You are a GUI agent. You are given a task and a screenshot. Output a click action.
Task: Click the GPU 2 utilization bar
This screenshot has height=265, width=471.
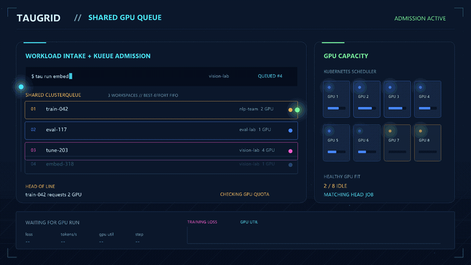point(367,108)
